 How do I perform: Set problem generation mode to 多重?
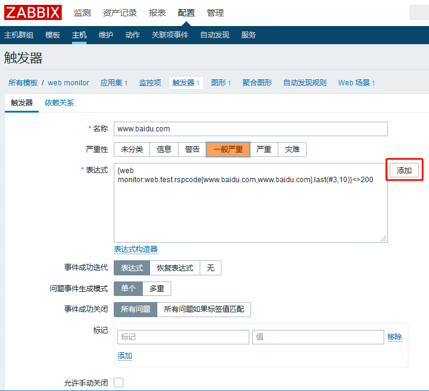(157, 289)
